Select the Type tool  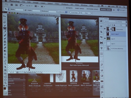click(5, 64)
